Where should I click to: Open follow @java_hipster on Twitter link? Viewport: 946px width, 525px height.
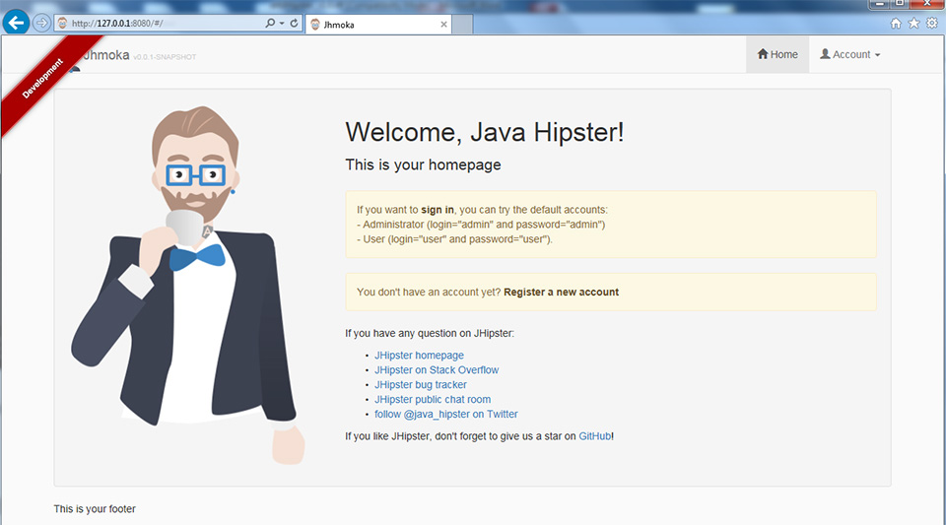(445, 414)
